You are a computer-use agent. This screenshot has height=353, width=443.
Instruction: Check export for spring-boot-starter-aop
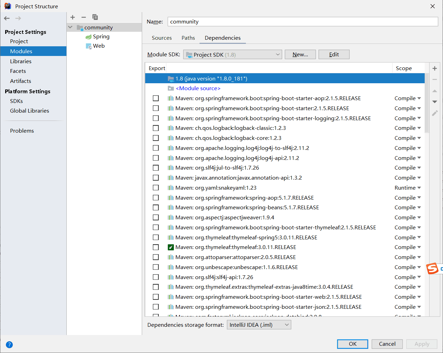[x=156, y=98]
